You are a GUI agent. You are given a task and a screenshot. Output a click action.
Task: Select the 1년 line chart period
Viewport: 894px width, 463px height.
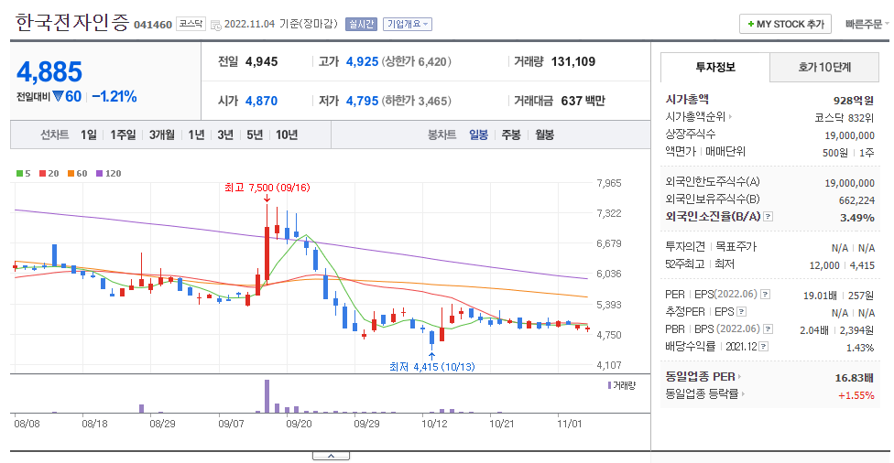pos(196,135)
